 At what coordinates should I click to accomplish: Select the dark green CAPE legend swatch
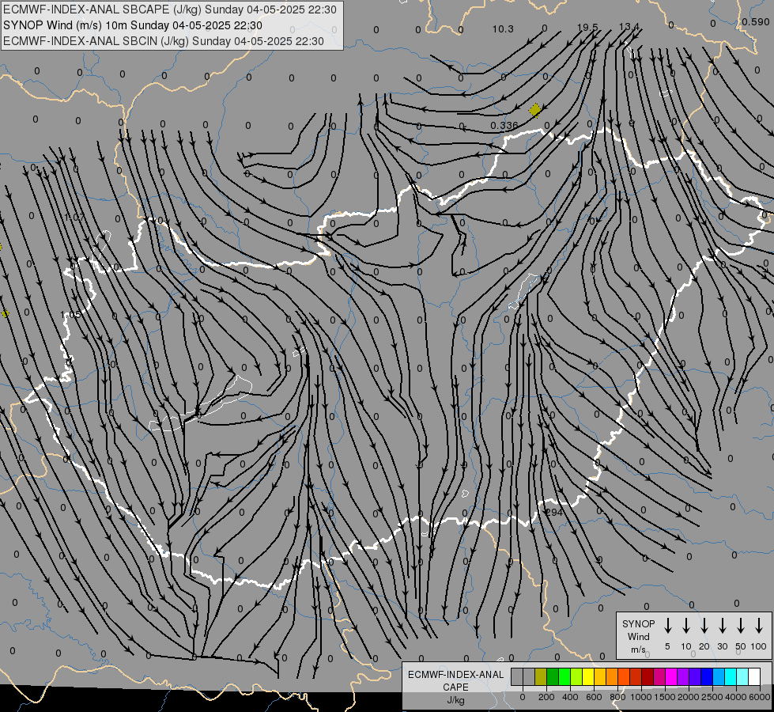553,676
